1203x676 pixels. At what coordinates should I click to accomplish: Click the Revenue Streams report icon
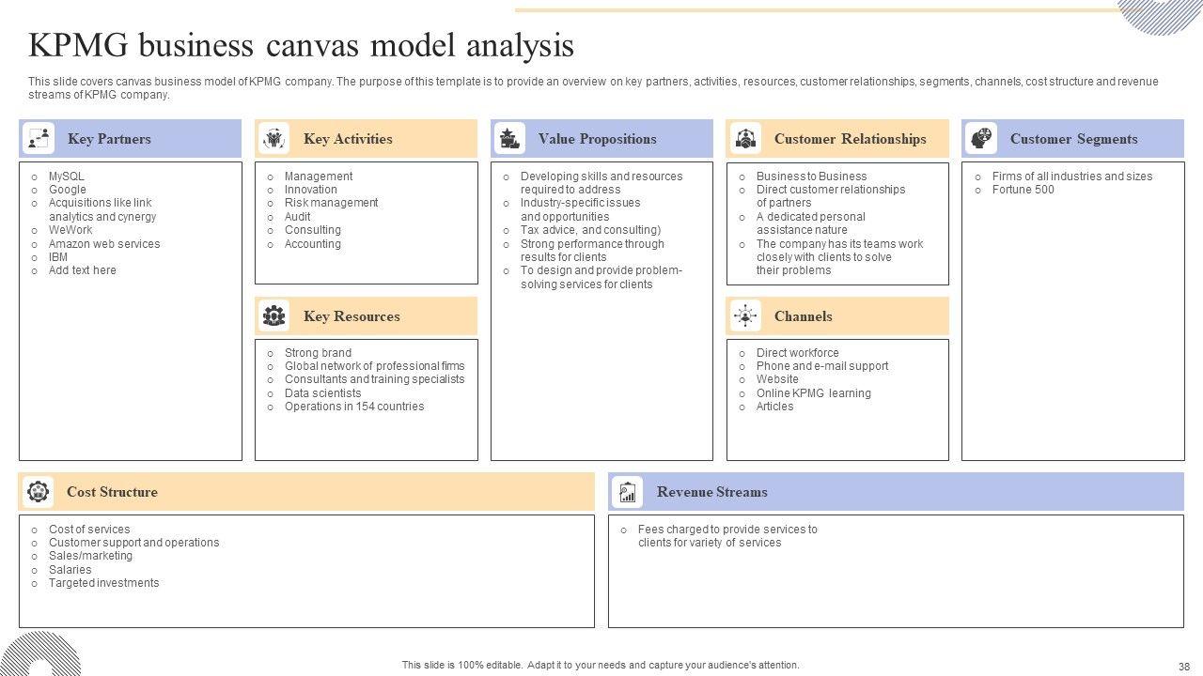tap(627, 492)
